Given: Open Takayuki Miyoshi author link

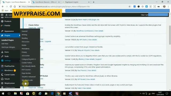Looking at the screenshot, I should click(x=83, y=50).
